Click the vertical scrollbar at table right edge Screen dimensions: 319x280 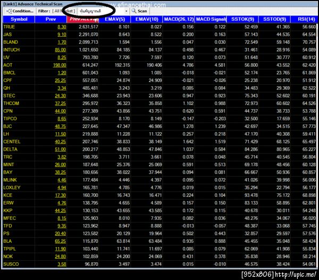(316, 146)
